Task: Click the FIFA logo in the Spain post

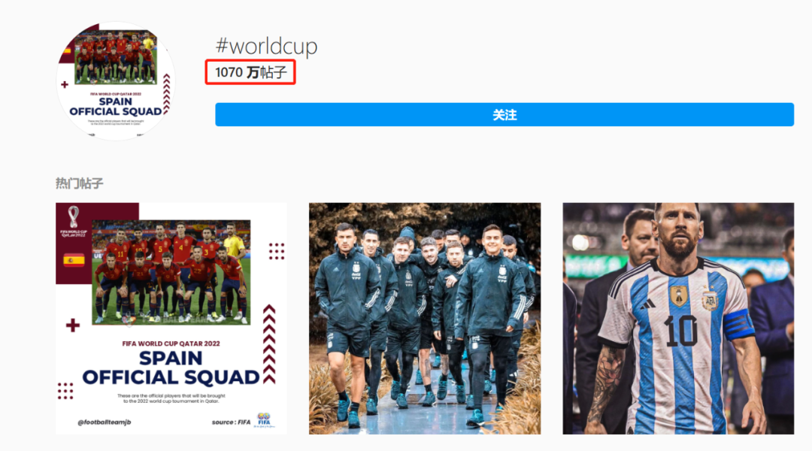Action: pos(264,420)
